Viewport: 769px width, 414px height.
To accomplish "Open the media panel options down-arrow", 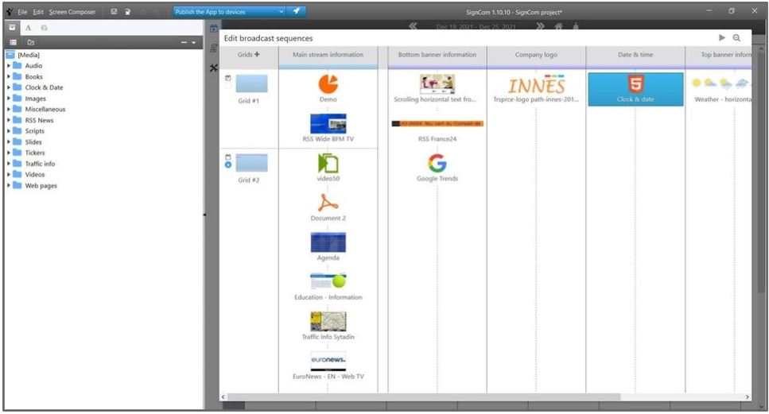I will (x=194, y=43).
